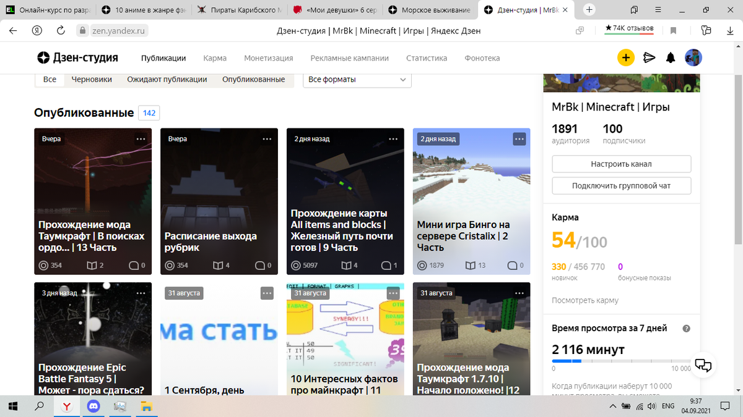Expand the Все форматы dropdown
This screenshot has width=743, height=417.
click(357, 80)
